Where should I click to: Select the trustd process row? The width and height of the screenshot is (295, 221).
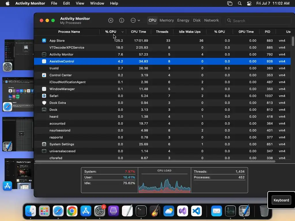point(162,68)
